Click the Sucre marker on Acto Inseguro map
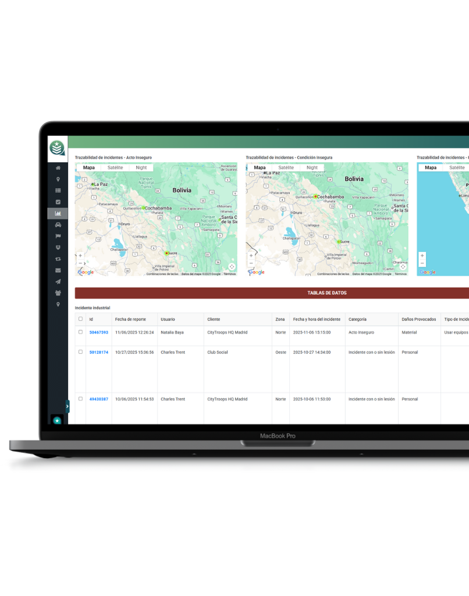 [x=166, y=253]
